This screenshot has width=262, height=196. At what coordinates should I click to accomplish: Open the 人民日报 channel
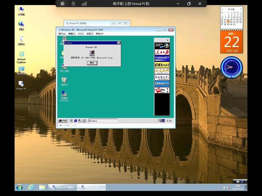(x=162, y=52)
